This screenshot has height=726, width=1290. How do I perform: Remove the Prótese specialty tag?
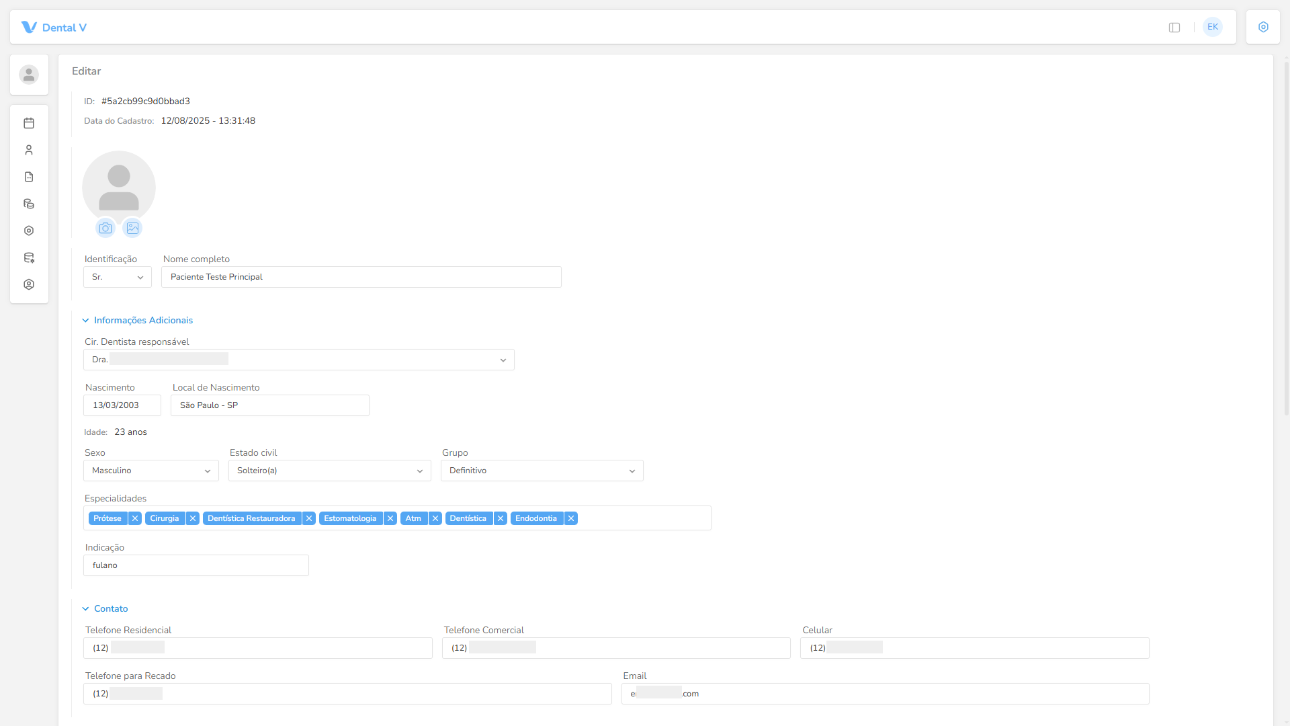[135, 518]
